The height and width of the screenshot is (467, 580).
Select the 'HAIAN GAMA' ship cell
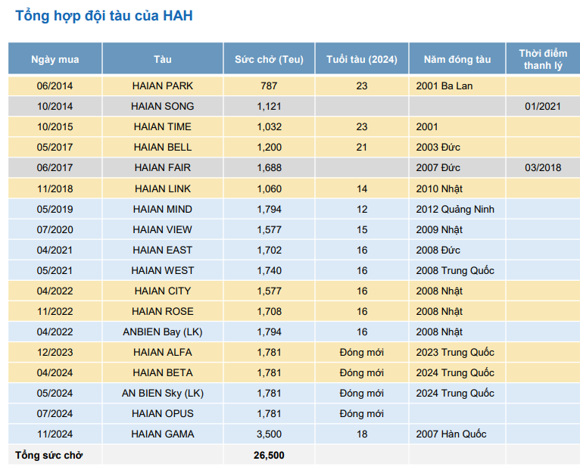coord(163,434)
